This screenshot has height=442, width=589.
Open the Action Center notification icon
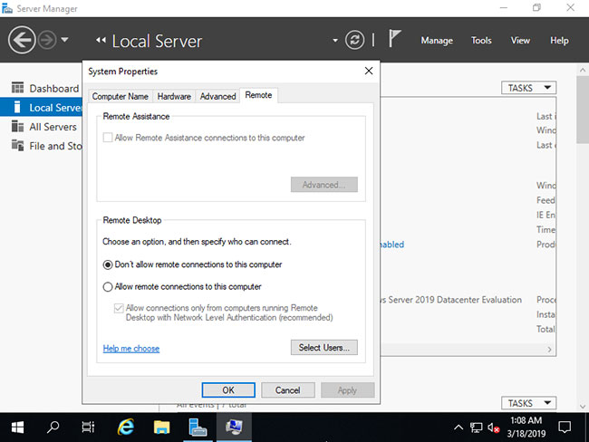[x=565, y=427]
